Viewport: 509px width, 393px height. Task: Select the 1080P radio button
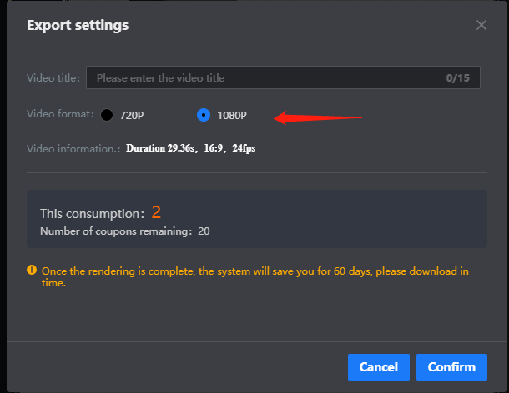[x=204, y=115]
